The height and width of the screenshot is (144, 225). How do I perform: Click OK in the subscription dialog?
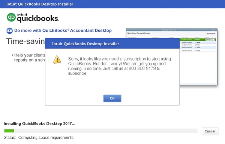click(x=112, y=98)
